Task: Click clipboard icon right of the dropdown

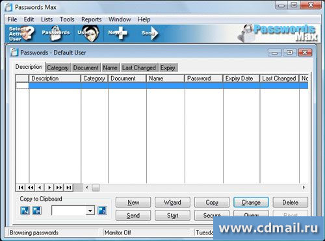Action: 102,210
